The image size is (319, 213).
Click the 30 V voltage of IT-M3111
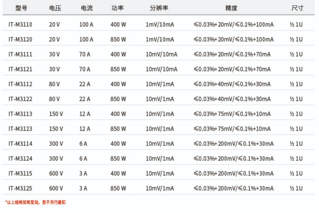54,54
